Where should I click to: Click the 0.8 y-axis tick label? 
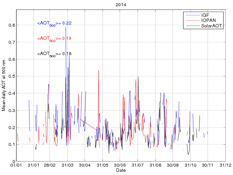[x=12, y=25]
